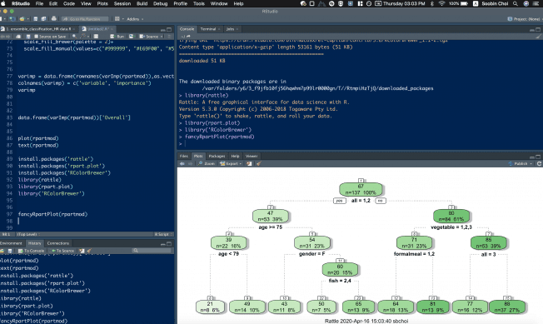Send the selected history To Console

pyautogui.click(x=32, y=251)
